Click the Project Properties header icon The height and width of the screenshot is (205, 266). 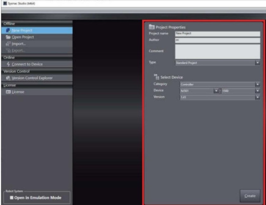click(x=151, y=27)
